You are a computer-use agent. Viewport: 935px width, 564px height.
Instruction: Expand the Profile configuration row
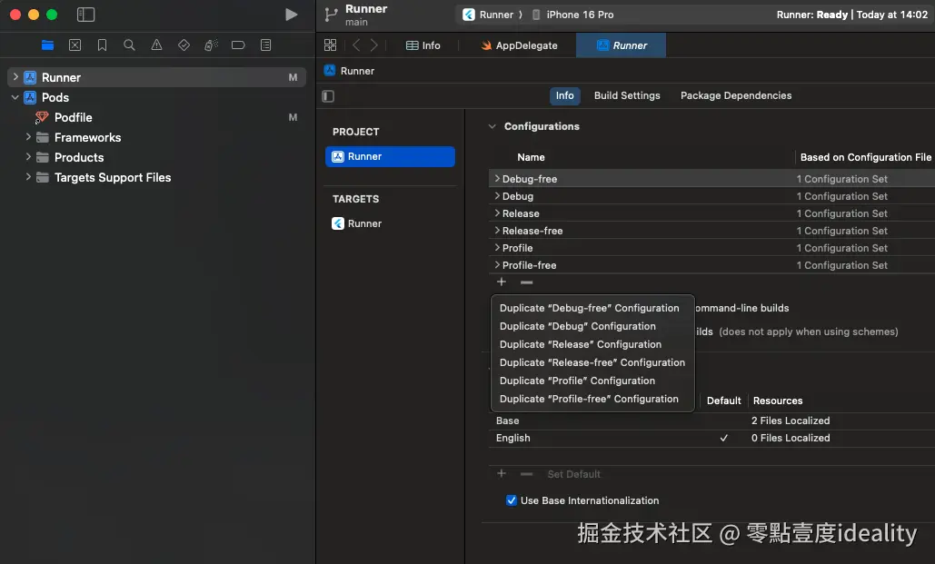pos(497,247)
